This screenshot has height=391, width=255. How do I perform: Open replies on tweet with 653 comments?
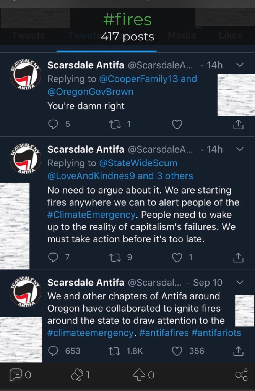(x=54, y=351)
